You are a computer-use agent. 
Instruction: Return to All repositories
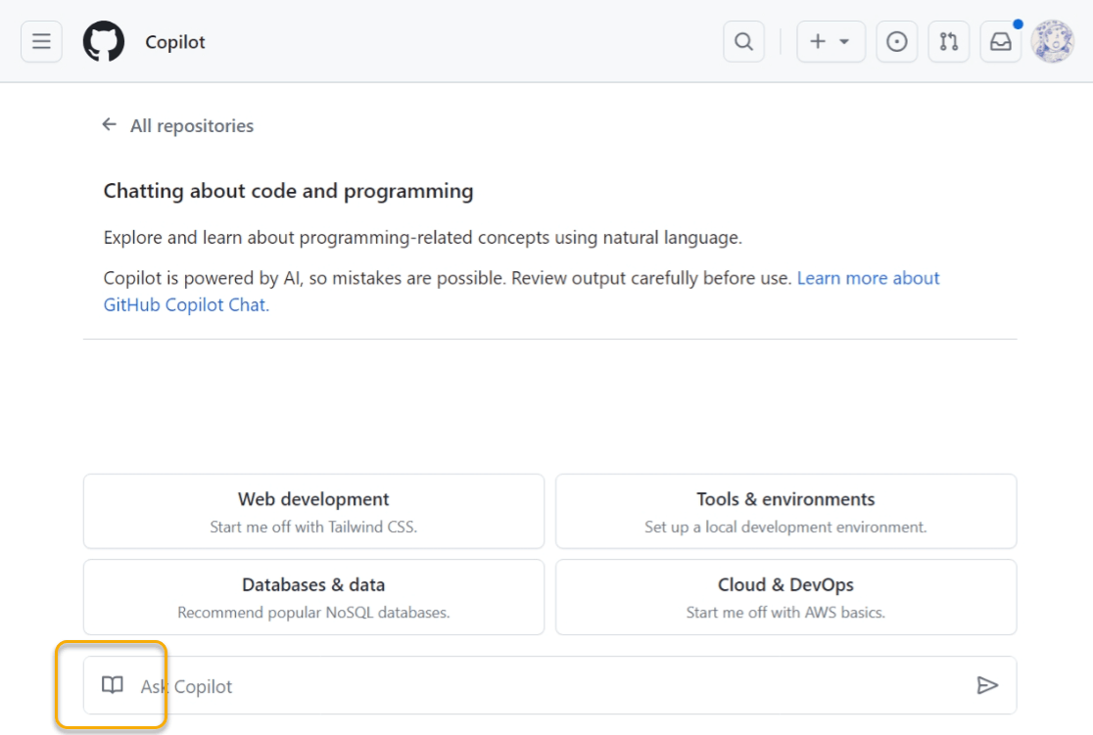192,125
